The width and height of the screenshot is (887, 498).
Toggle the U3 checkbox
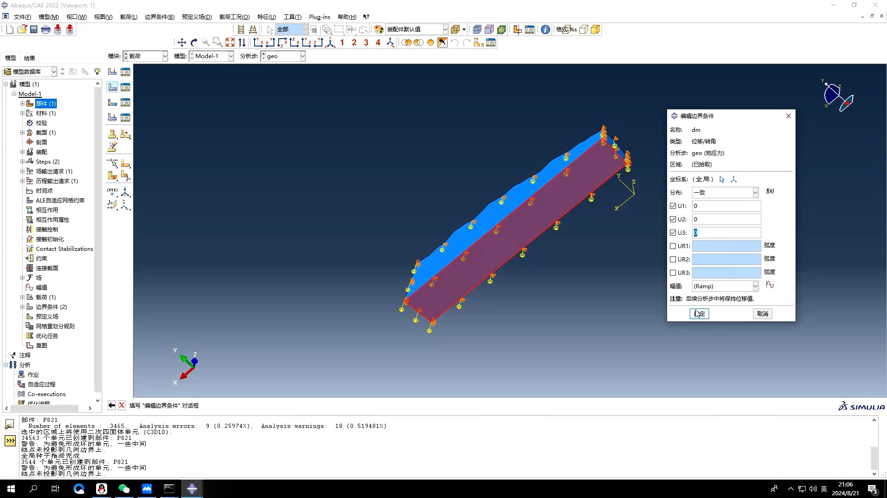pos(673,233)
